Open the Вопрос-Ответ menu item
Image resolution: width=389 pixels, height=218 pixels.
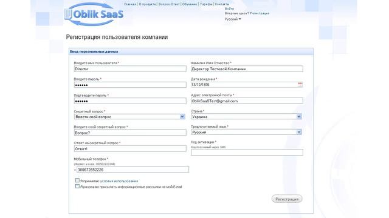169,4
